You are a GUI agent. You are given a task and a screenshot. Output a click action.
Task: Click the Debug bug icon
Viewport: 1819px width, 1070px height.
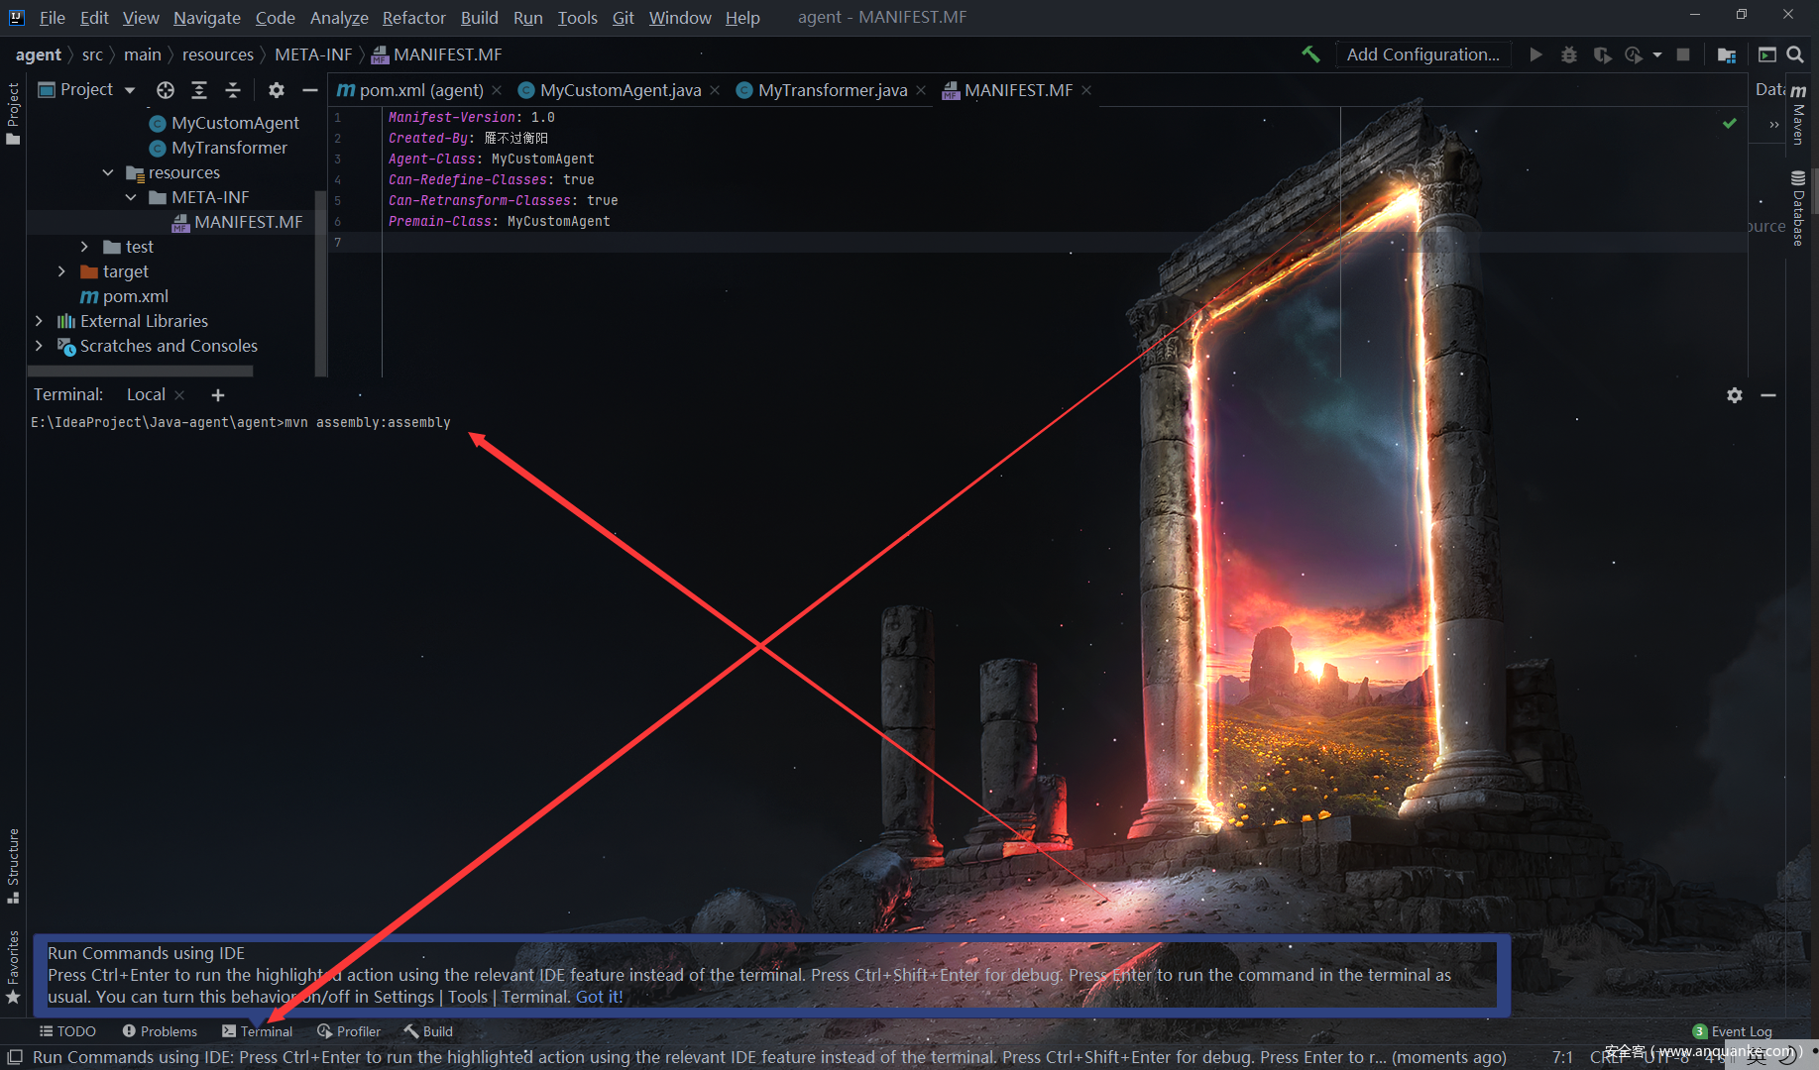click(x=1568, y=54)
